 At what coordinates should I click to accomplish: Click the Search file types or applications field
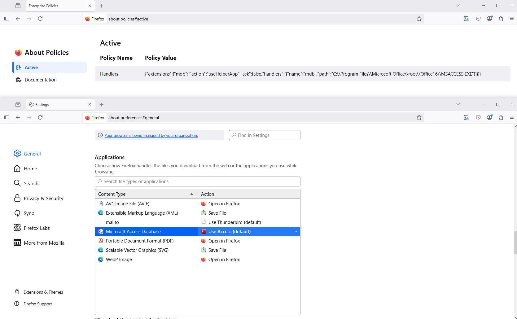pyautogui.click(x=198, y=181)
